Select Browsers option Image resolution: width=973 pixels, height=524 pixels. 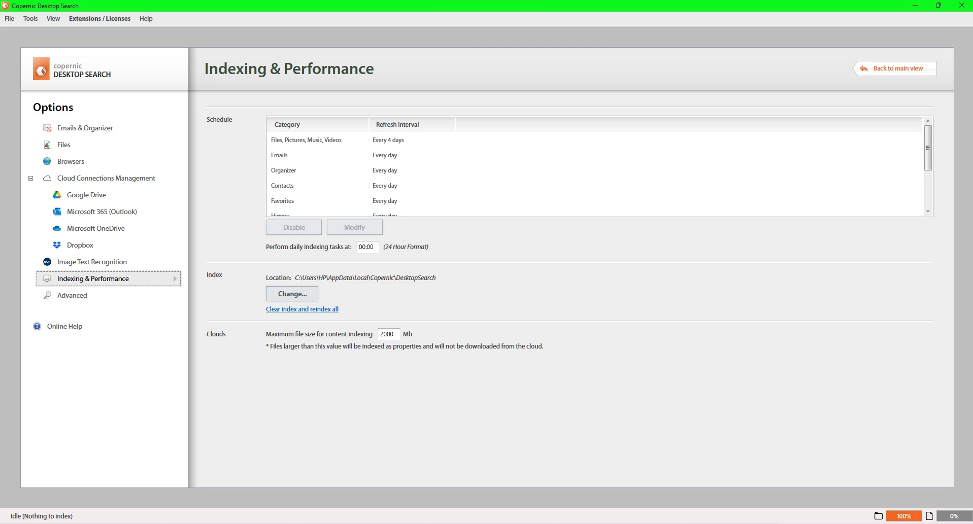(71, 161)
